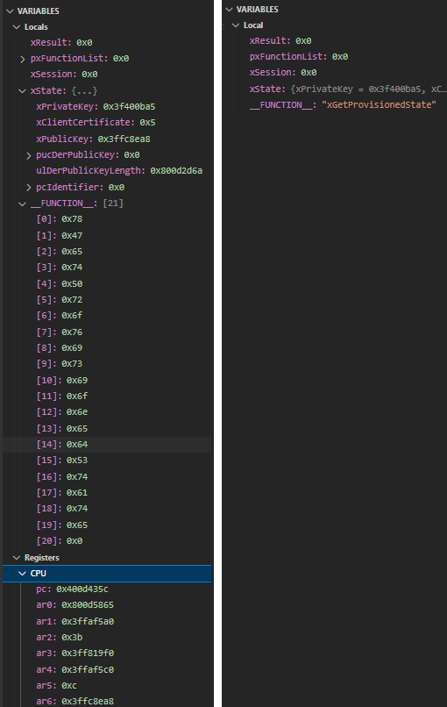
Task: Select array element [3]: 0x74
Action: click(x=59, y=268)
